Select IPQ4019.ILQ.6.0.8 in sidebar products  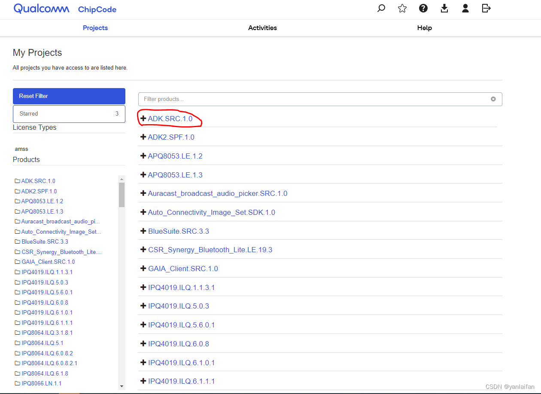coord(45,302)
